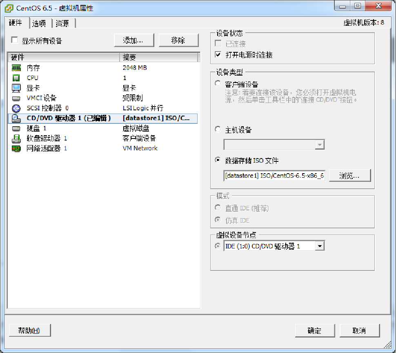
Task: Click the vSphere icon in title bar
Action: coord(9,8)
